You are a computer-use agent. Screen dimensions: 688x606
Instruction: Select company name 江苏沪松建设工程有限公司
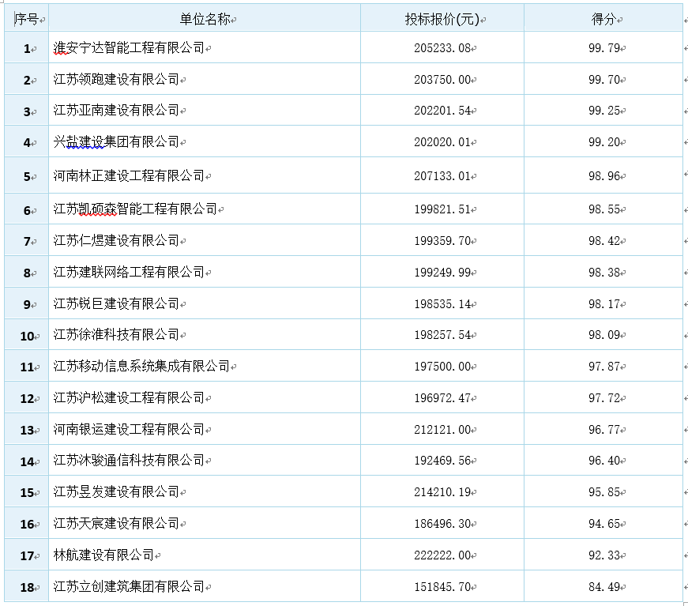129,397
